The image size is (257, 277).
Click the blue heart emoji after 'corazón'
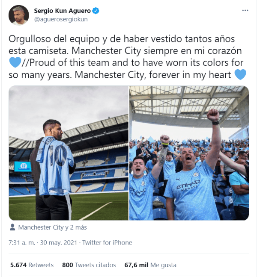click(15, 62)
